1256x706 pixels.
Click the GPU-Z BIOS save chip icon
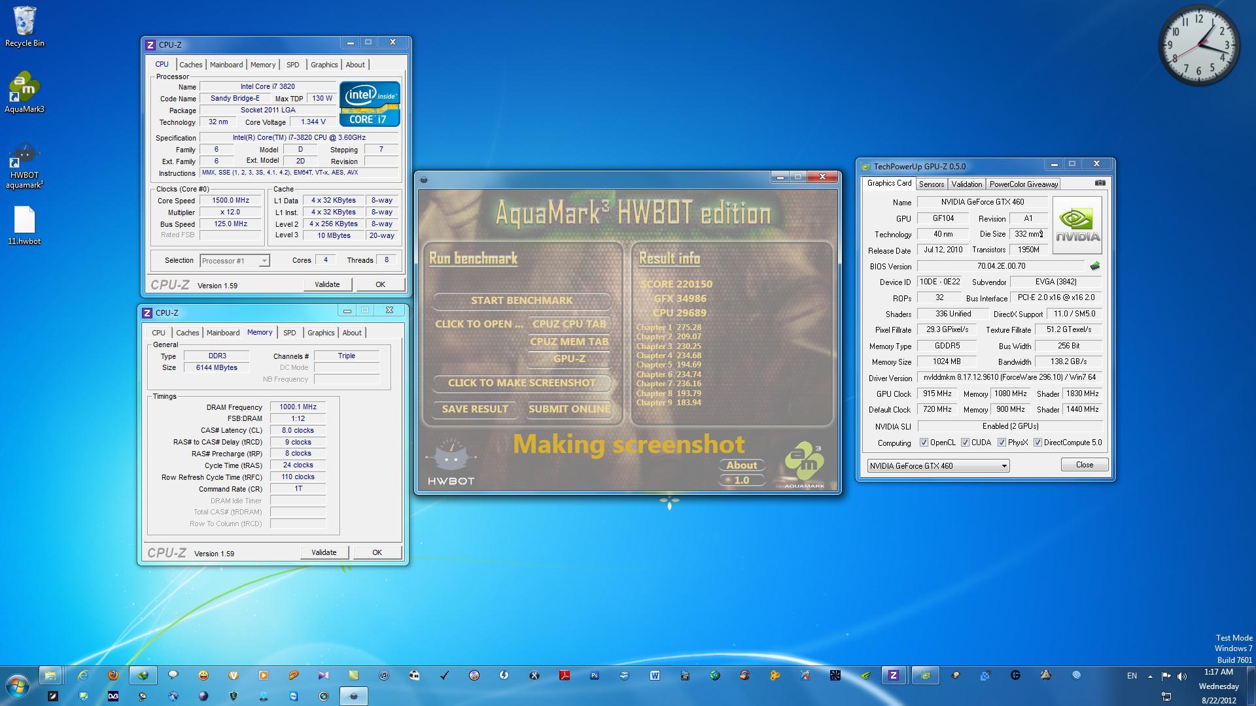[1095, 266]
